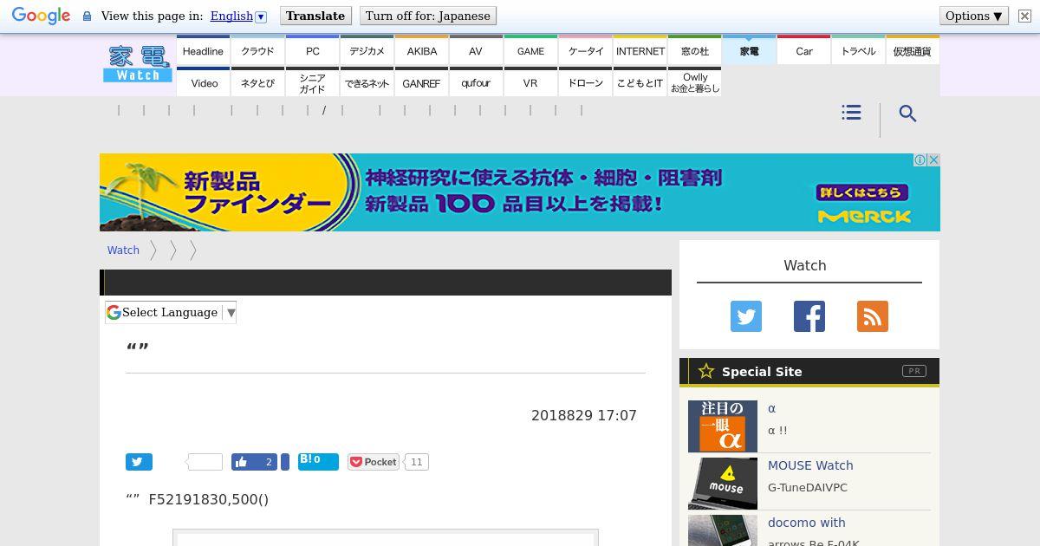Open the GANREF tab
The height and width of the screenshot is (546, 1040).
(421, 82)
